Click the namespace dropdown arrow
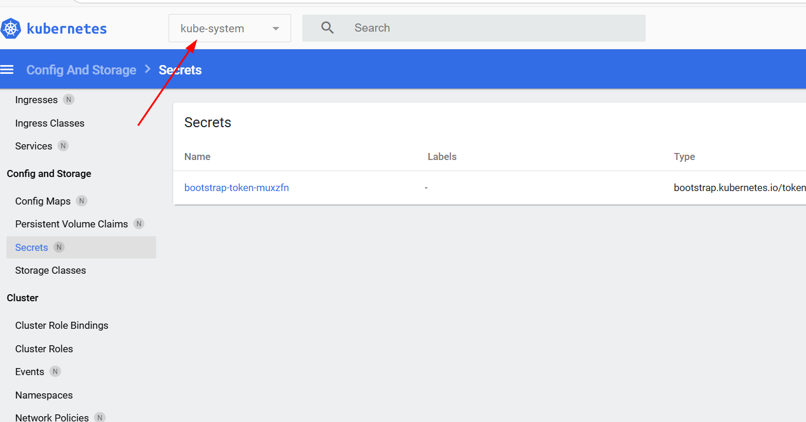This screenshot has width=806, height=422. pyautogui.click(x=276, y=29)
